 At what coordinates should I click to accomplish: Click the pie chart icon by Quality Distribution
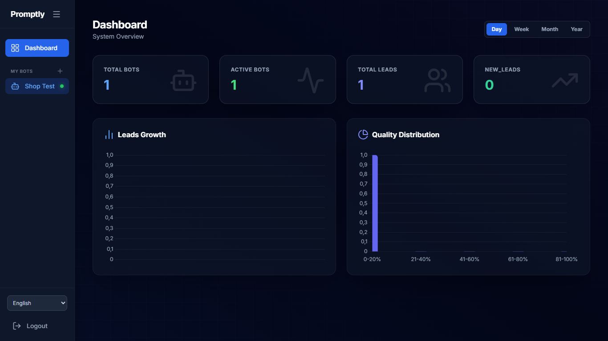pyautogui.click(x=363, y=135)
